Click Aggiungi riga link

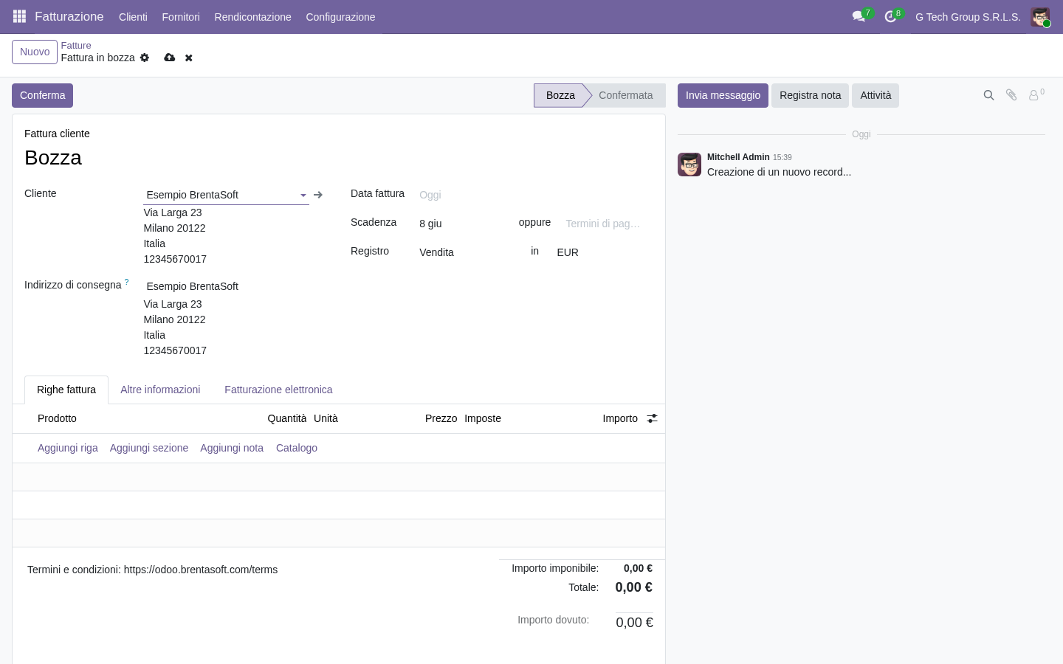[x=68, y=448]
